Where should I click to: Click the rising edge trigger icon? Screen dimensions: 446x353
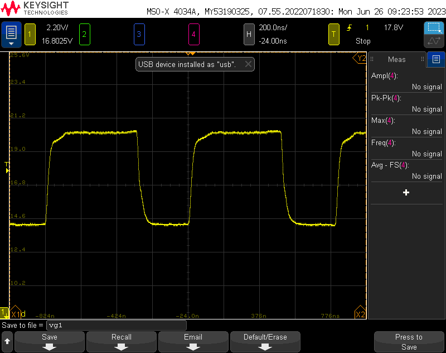pyautogui.click(x=350, y=27)
